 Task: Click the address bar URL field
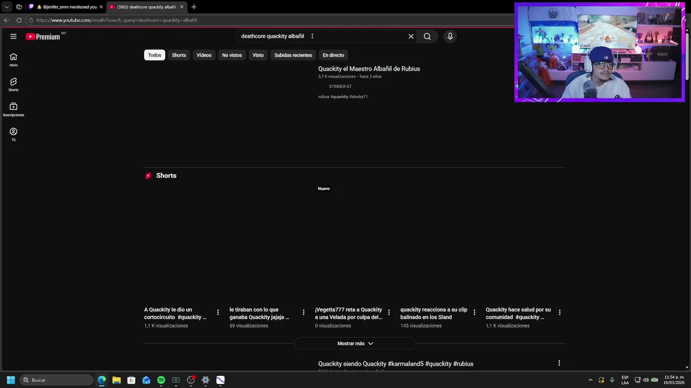[x=270, y=20]
